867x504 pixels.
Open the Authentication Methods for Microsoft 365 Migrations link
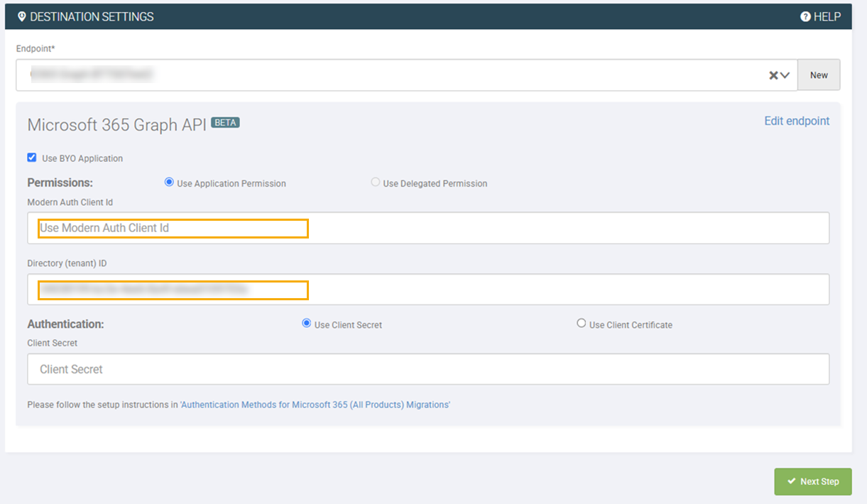pyautogui.click(x=315, y=405)
